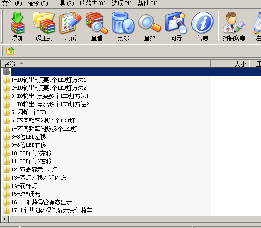The image size is (261, 228).
Task: Select folder 5-闪烁1个LED
Action: [28, 112]
